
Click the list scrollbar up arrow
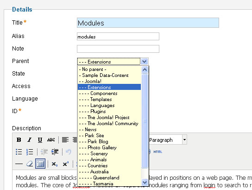145,70
